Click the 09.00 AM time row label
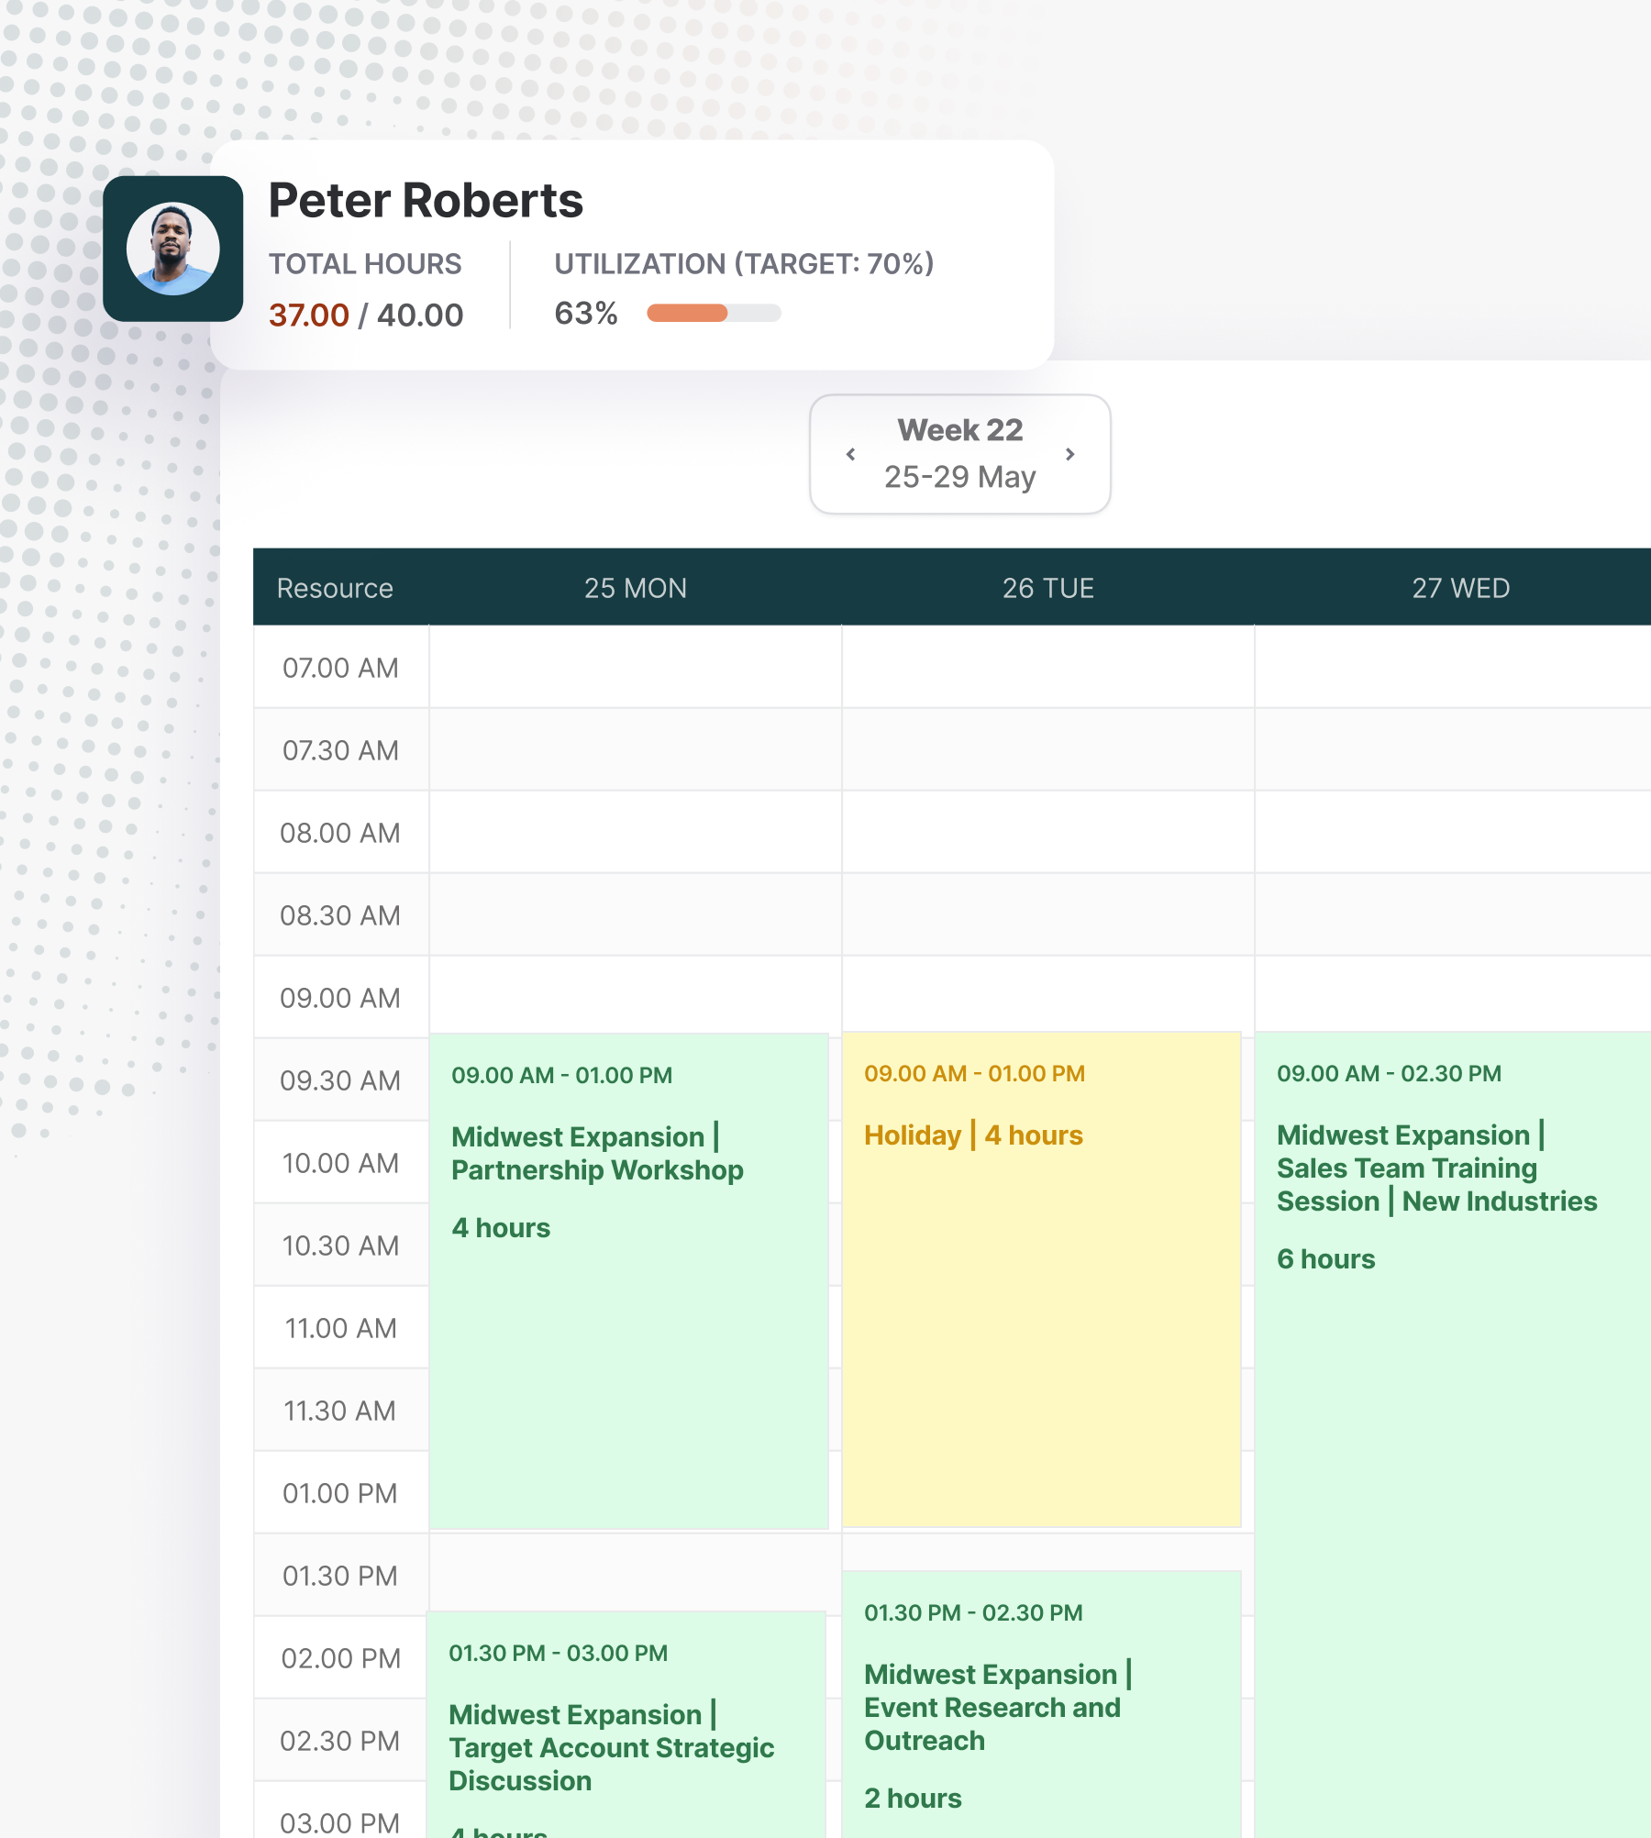 [x=340, y=998]
